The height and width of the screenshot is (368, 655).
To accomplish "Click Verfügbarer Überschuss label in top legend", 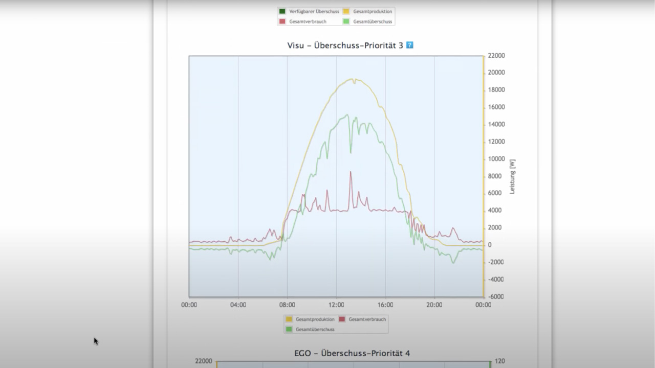I will 314,11.
